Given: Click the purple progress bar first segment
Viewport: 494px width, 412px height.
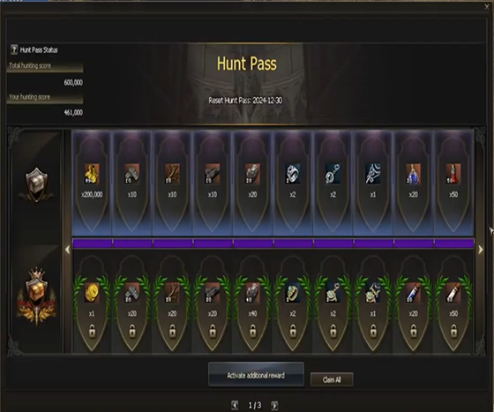Looking at the screenshot, I should point(92,243).
